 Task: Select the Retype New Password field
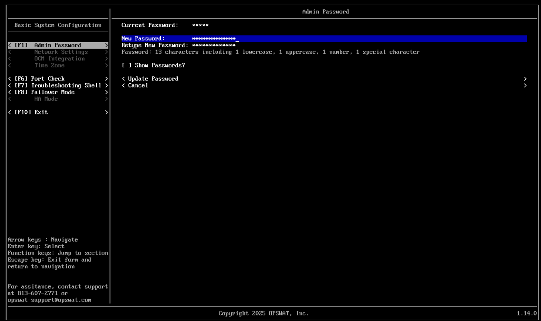pyautogui.click(x=214, y=45)
